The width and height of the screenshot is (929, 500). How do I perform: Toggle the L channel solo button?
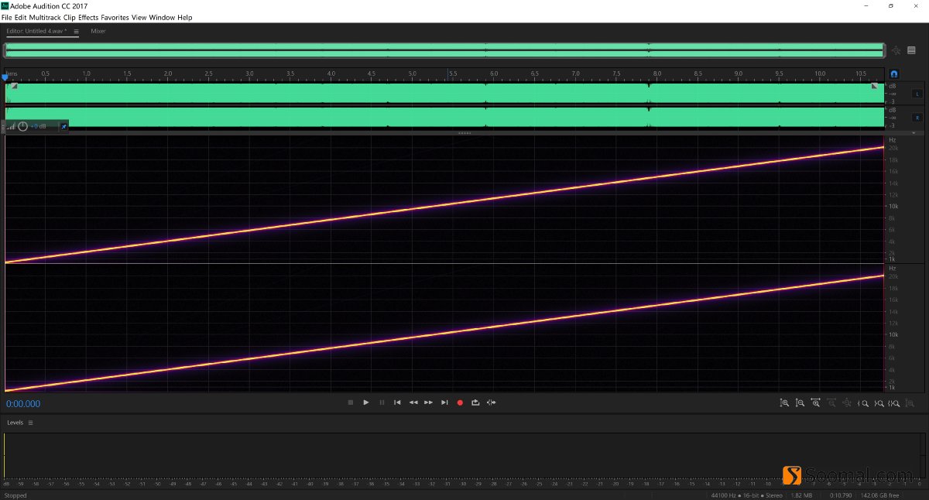click(x=917, y=94)
